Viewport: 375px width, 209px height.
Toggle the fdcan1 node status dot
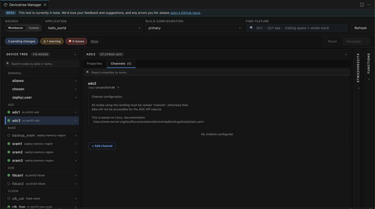9,175
